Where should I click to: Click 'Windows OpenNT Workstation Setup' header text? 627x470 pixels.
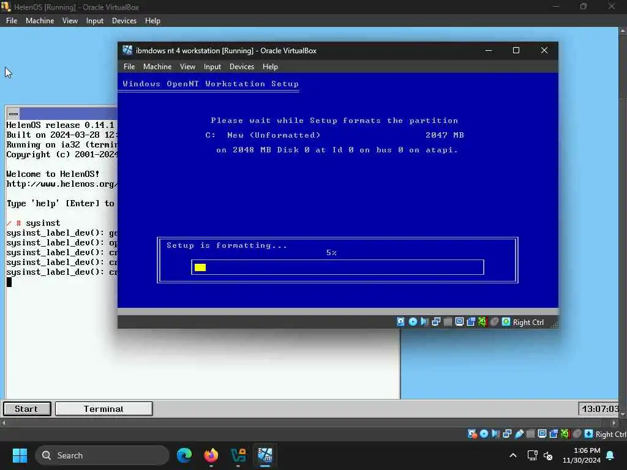click(211, 84)
